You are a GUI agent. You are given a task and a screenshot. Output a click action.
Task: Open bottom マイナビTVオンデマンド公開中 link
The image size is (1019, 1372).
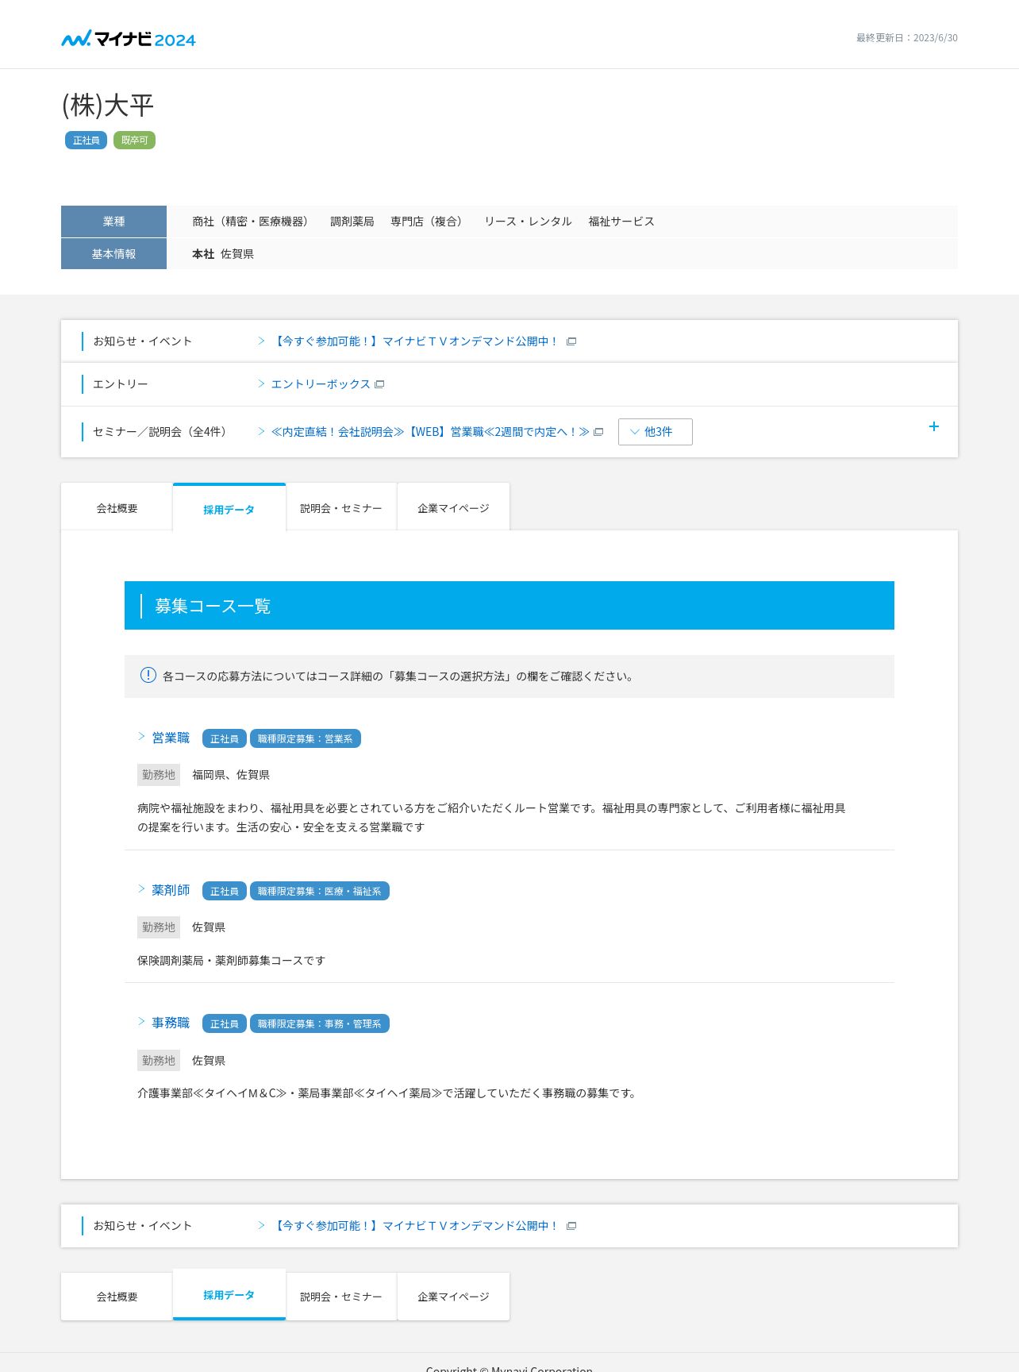pyautogui.click(x=416, y=1226)
